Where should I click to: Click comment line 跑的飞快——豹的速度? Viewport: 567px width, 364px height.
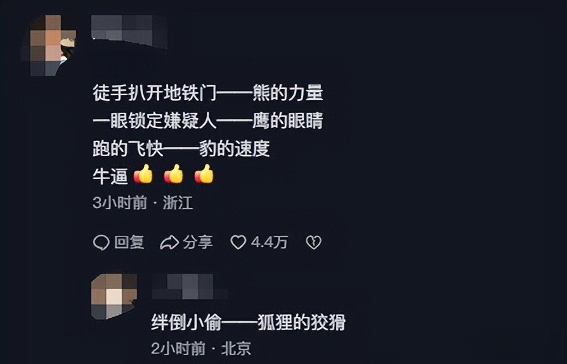[181, 148]
